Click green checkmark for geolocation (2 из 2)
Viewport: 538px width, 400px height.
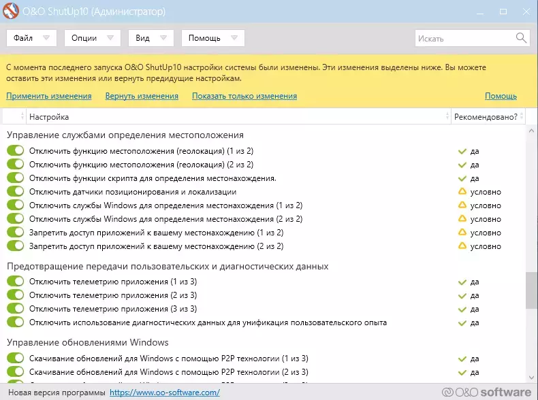pyautogui.click(x=462, y=165)
